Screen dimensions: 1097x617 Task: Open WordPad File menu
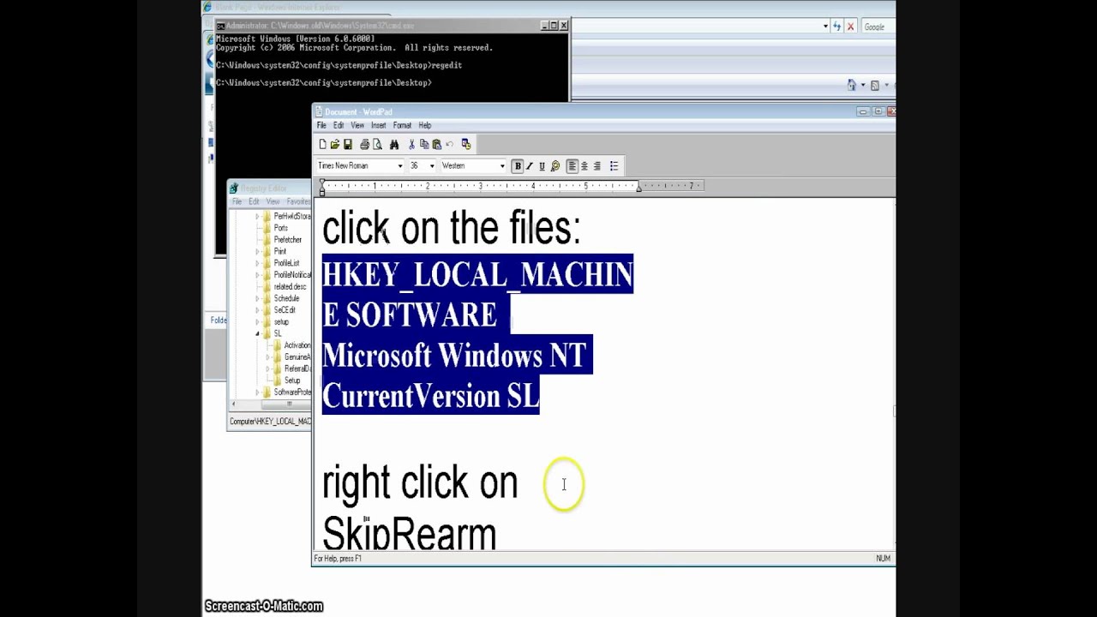[321, 125]
